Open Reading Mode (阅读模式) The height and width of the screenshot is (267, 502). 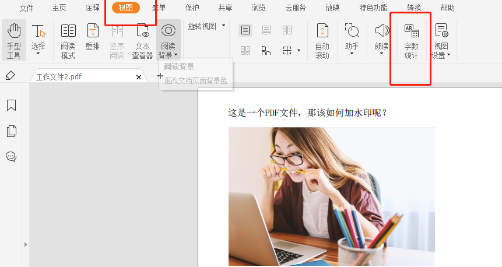tap(68, 41)
